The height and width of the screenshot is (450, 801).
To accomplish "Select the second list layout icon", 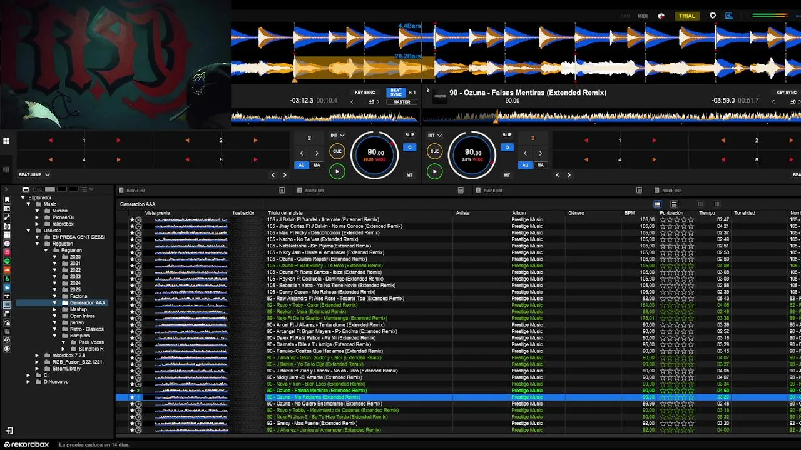I will (x=674, y=204).
